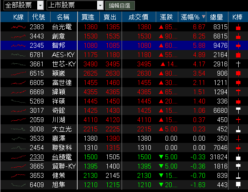248x192 pixels.
Task: Open K線 mini chart for 5269 祥碩
Action: (x=18, y=101)
